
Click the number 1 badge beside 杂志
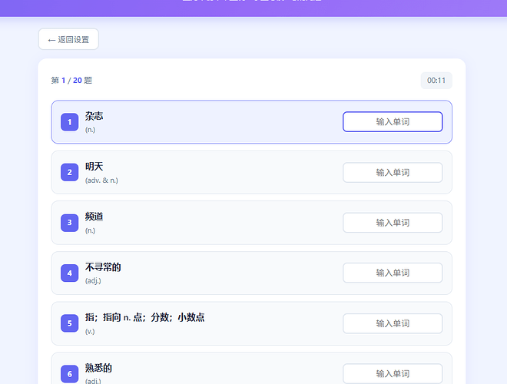[69, 122]
